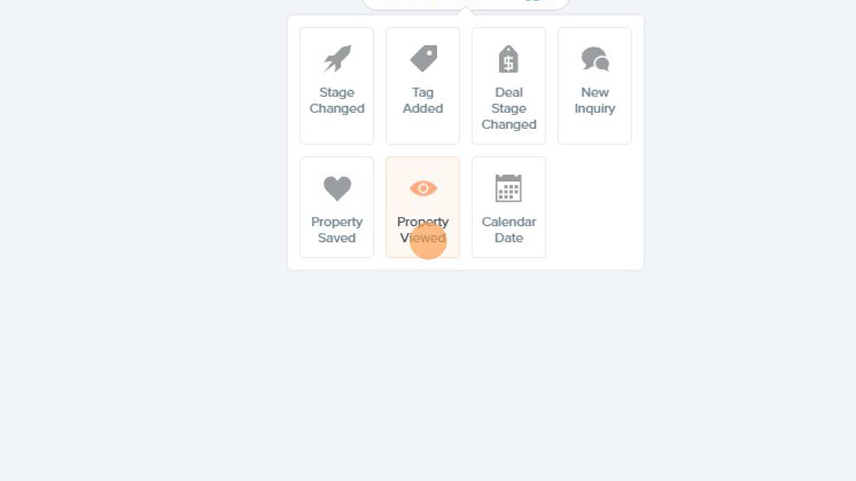Click the orange eye Property Viewed icon
Viewport: 856px width, 481px height.
423,188
